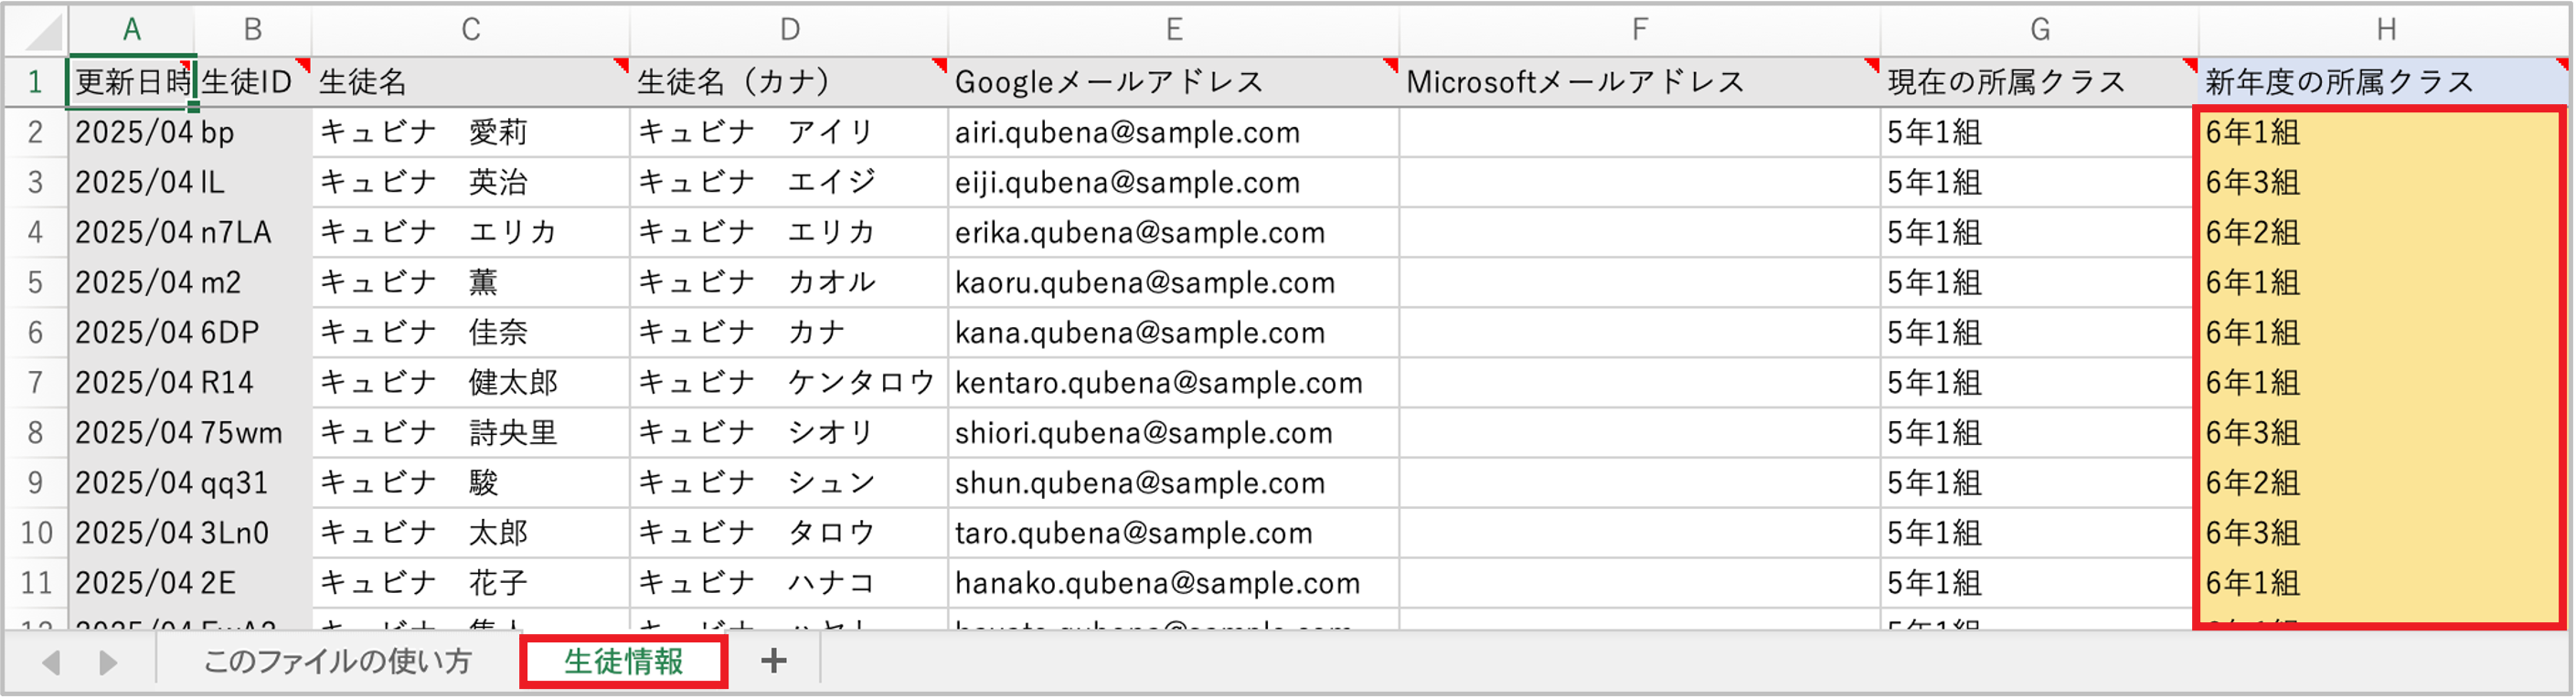This screenshot has width=2576, height=699.
Task: Select update date cell in row 7
Action: click(131, 382)
